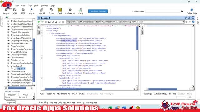
Task: Click the gray cancel request icon
Action: (x=63, y=22)
